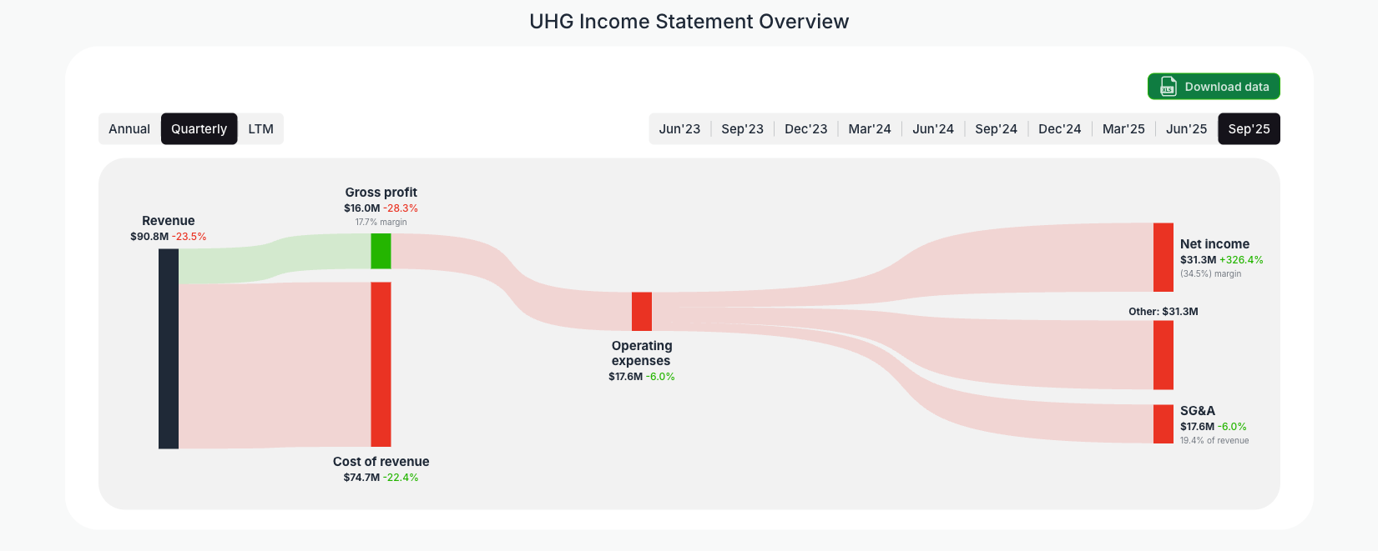Viewport: 1378px width, 551px height.
Task: Select the Jun'23 quarter
Action: click(x=679, y=128)
